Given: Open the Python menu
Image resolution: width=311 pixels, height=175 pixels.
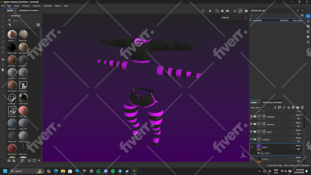Looking at the screenshot, I should 58,6.
